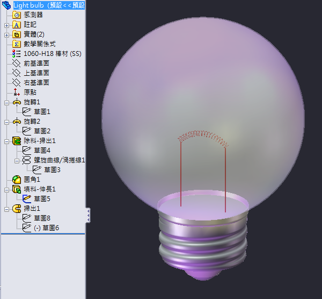Viewport: 322px width, 299px height.
Task: Select the (-) 草圖6 label
Action: point(46,228)
